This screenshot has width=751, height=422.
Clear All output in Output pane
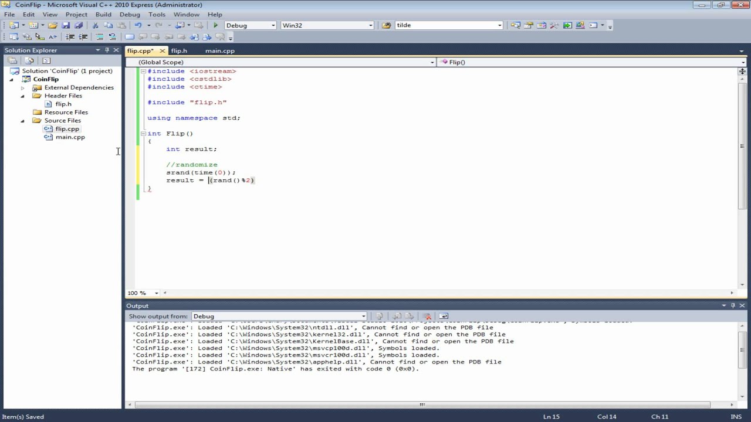pos(427,316)
